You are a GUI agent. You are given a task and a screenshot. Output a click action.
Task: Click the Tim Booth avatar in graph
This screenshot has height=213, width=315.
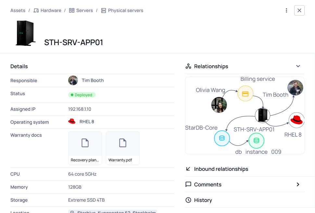(295, 88)
